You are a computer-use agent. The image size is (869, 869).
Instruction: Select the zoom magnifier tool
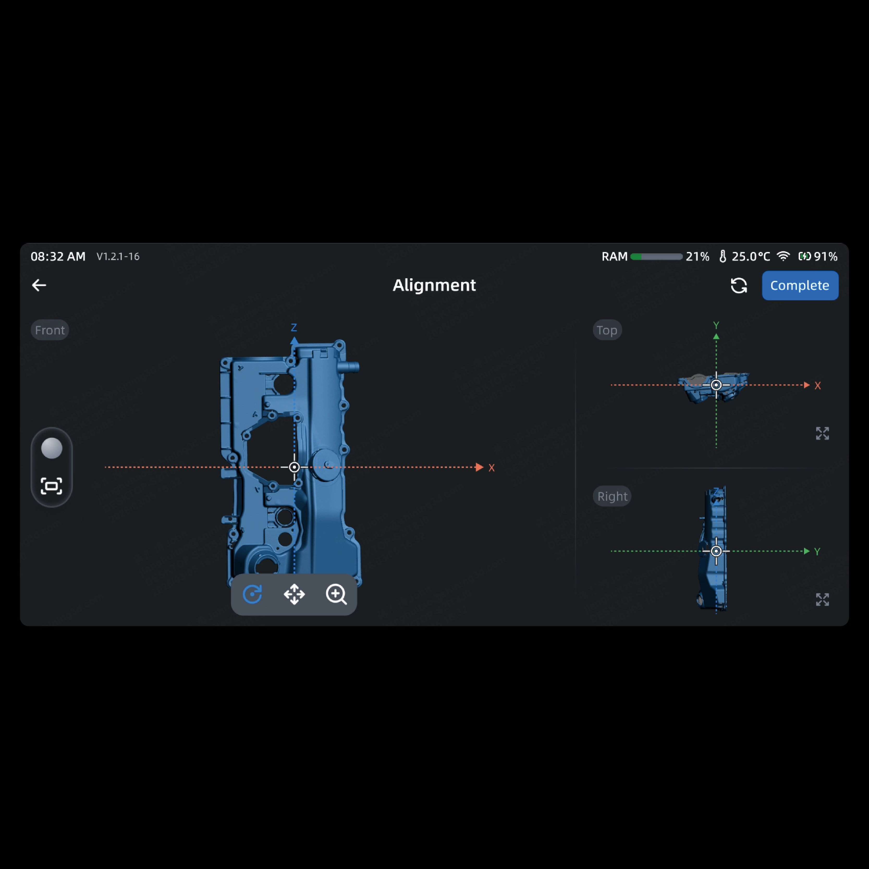[x=336, y=594]
